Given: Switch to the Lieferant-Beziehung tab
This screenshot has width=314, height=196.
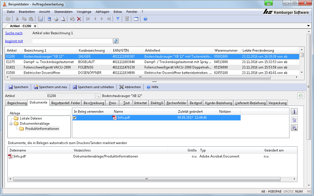Looking at the screenshot, I should [x=250, y=103].
